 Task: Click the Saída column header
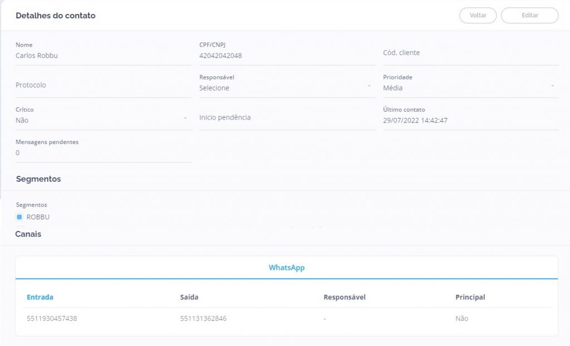[x=189, y=297]
